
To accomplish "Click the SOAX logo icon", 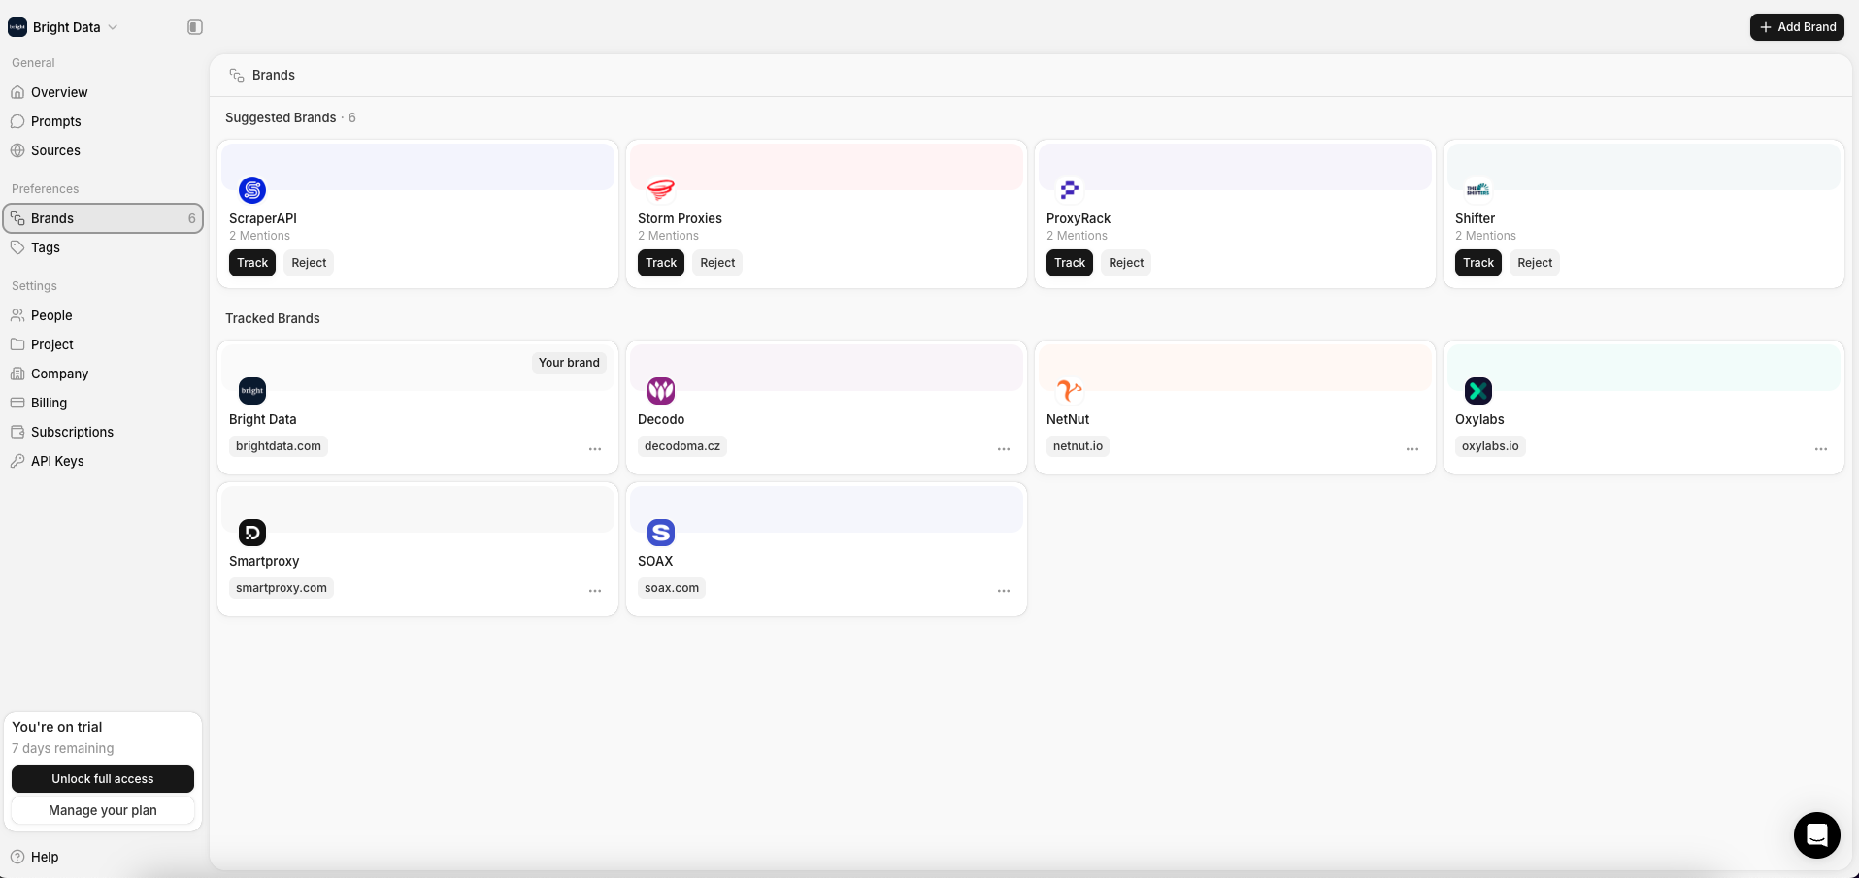I will click(661, 533).
